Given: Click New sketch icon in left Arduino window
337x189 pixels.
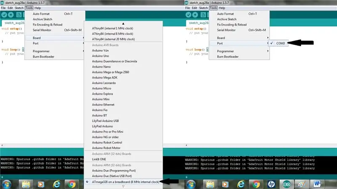Looking at the screenshot, I should click(19, 15).
